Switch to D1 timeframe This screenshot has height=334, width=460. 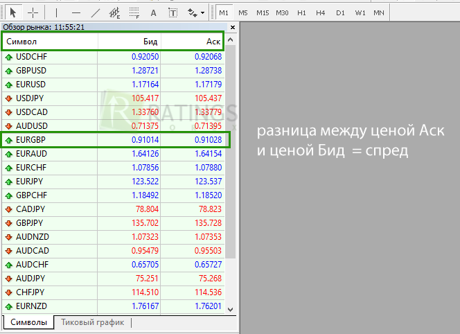pos(340,12)
